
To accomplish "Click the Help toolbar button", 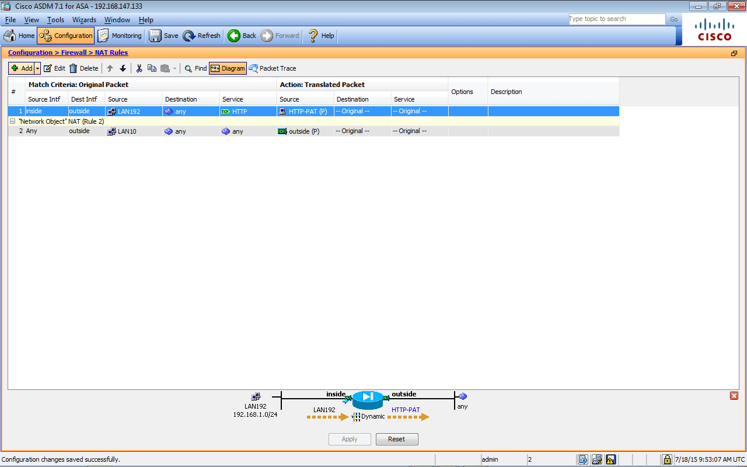I will pos(321,36).
